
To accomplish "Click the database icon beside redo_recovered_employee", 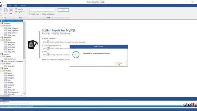I will point(3,61).
